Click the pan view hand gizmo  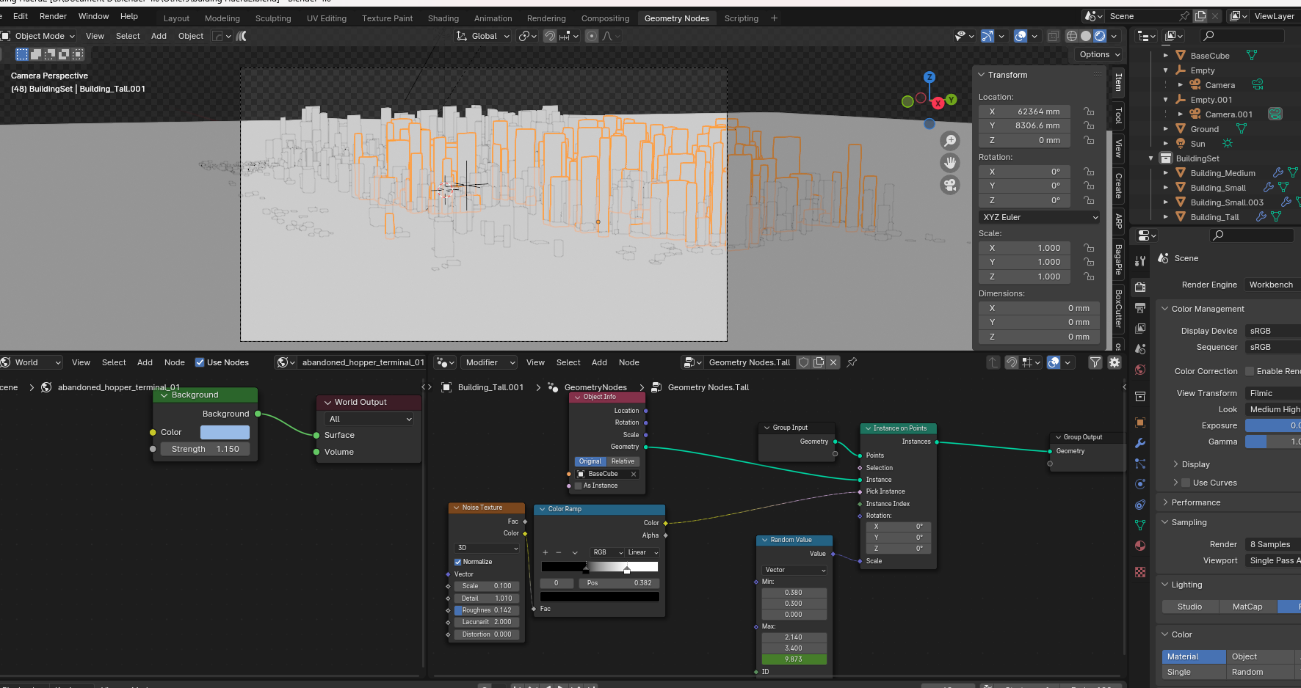(950, 163)
